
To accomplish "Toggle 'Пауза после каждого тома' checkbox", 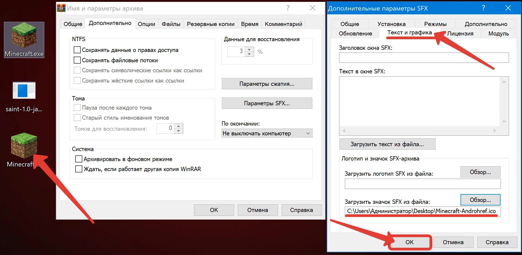I will click(x=77, y=107).
